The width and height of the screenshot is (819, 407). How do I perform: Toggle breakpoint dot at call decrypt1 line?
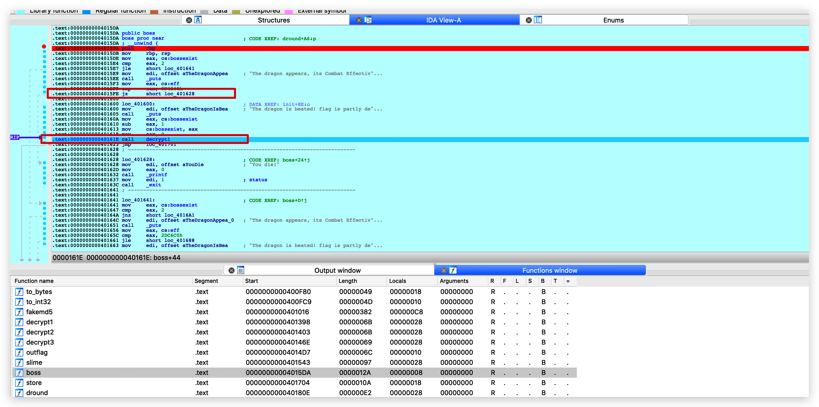click(x=44, y=138)
